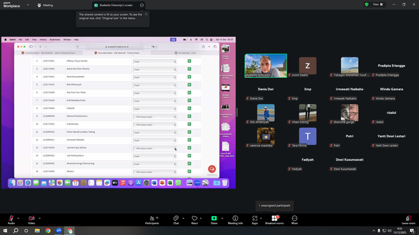This screenshot has height=235, width=419.
Task: Open attendance status dropdown for Jasmine Ayu Sukma
Action: [x=155, y=148]
